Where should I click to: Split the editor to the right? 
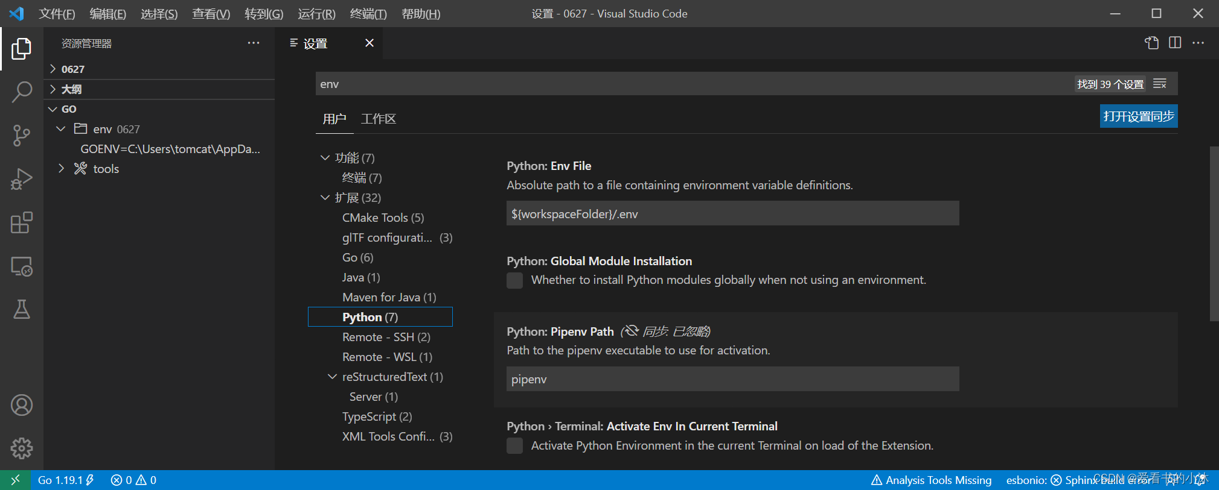pyautogui.click(x=1175, y=43)
